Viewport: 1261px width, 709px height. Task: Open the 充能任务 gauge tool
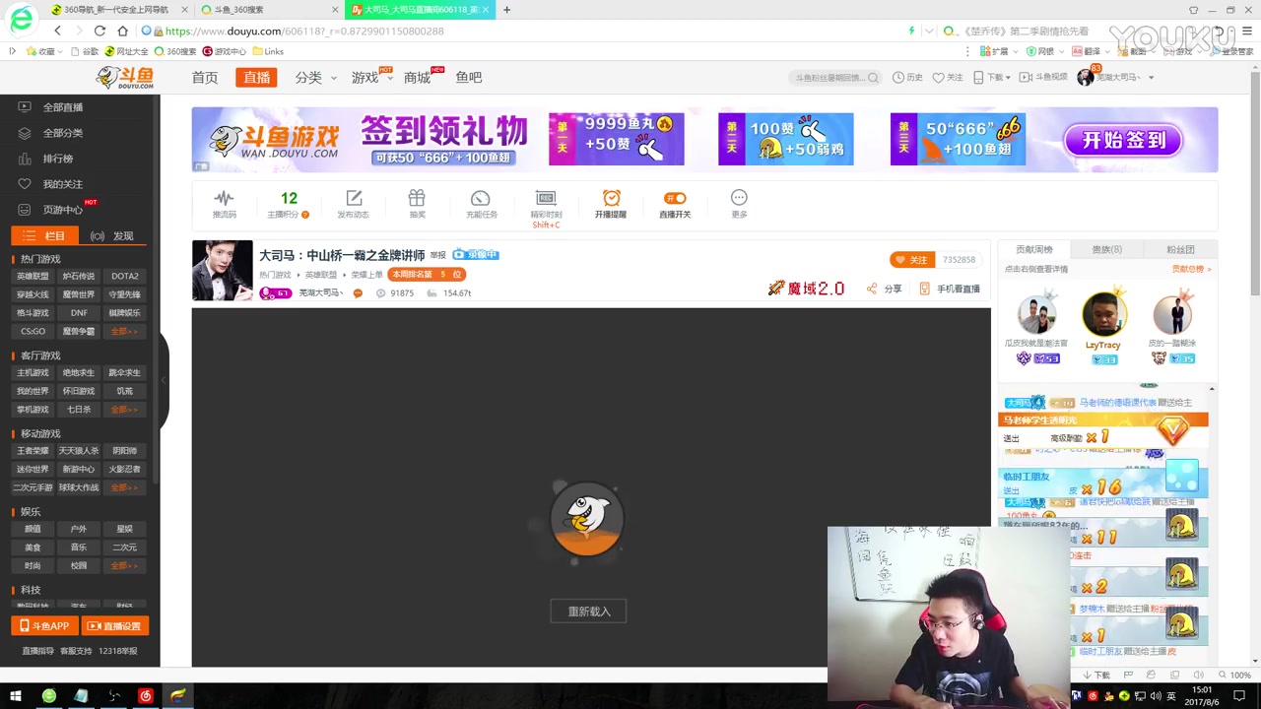(481, 204)
